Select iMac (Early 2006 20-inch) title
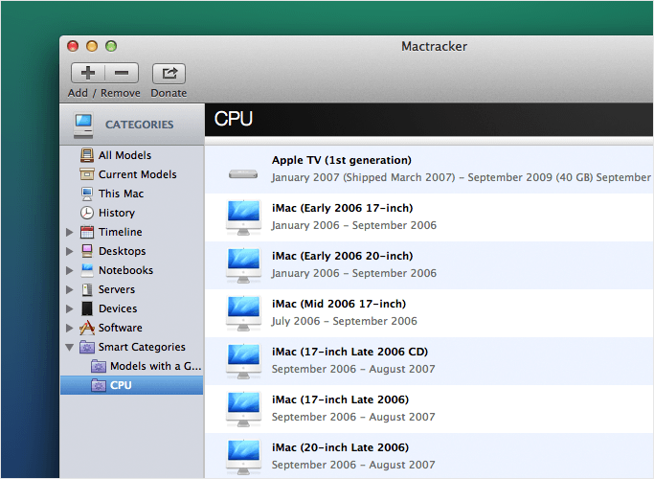654x479 pixels. point(343,256)
